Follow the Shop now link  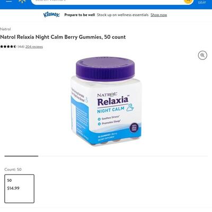point(158,15)
